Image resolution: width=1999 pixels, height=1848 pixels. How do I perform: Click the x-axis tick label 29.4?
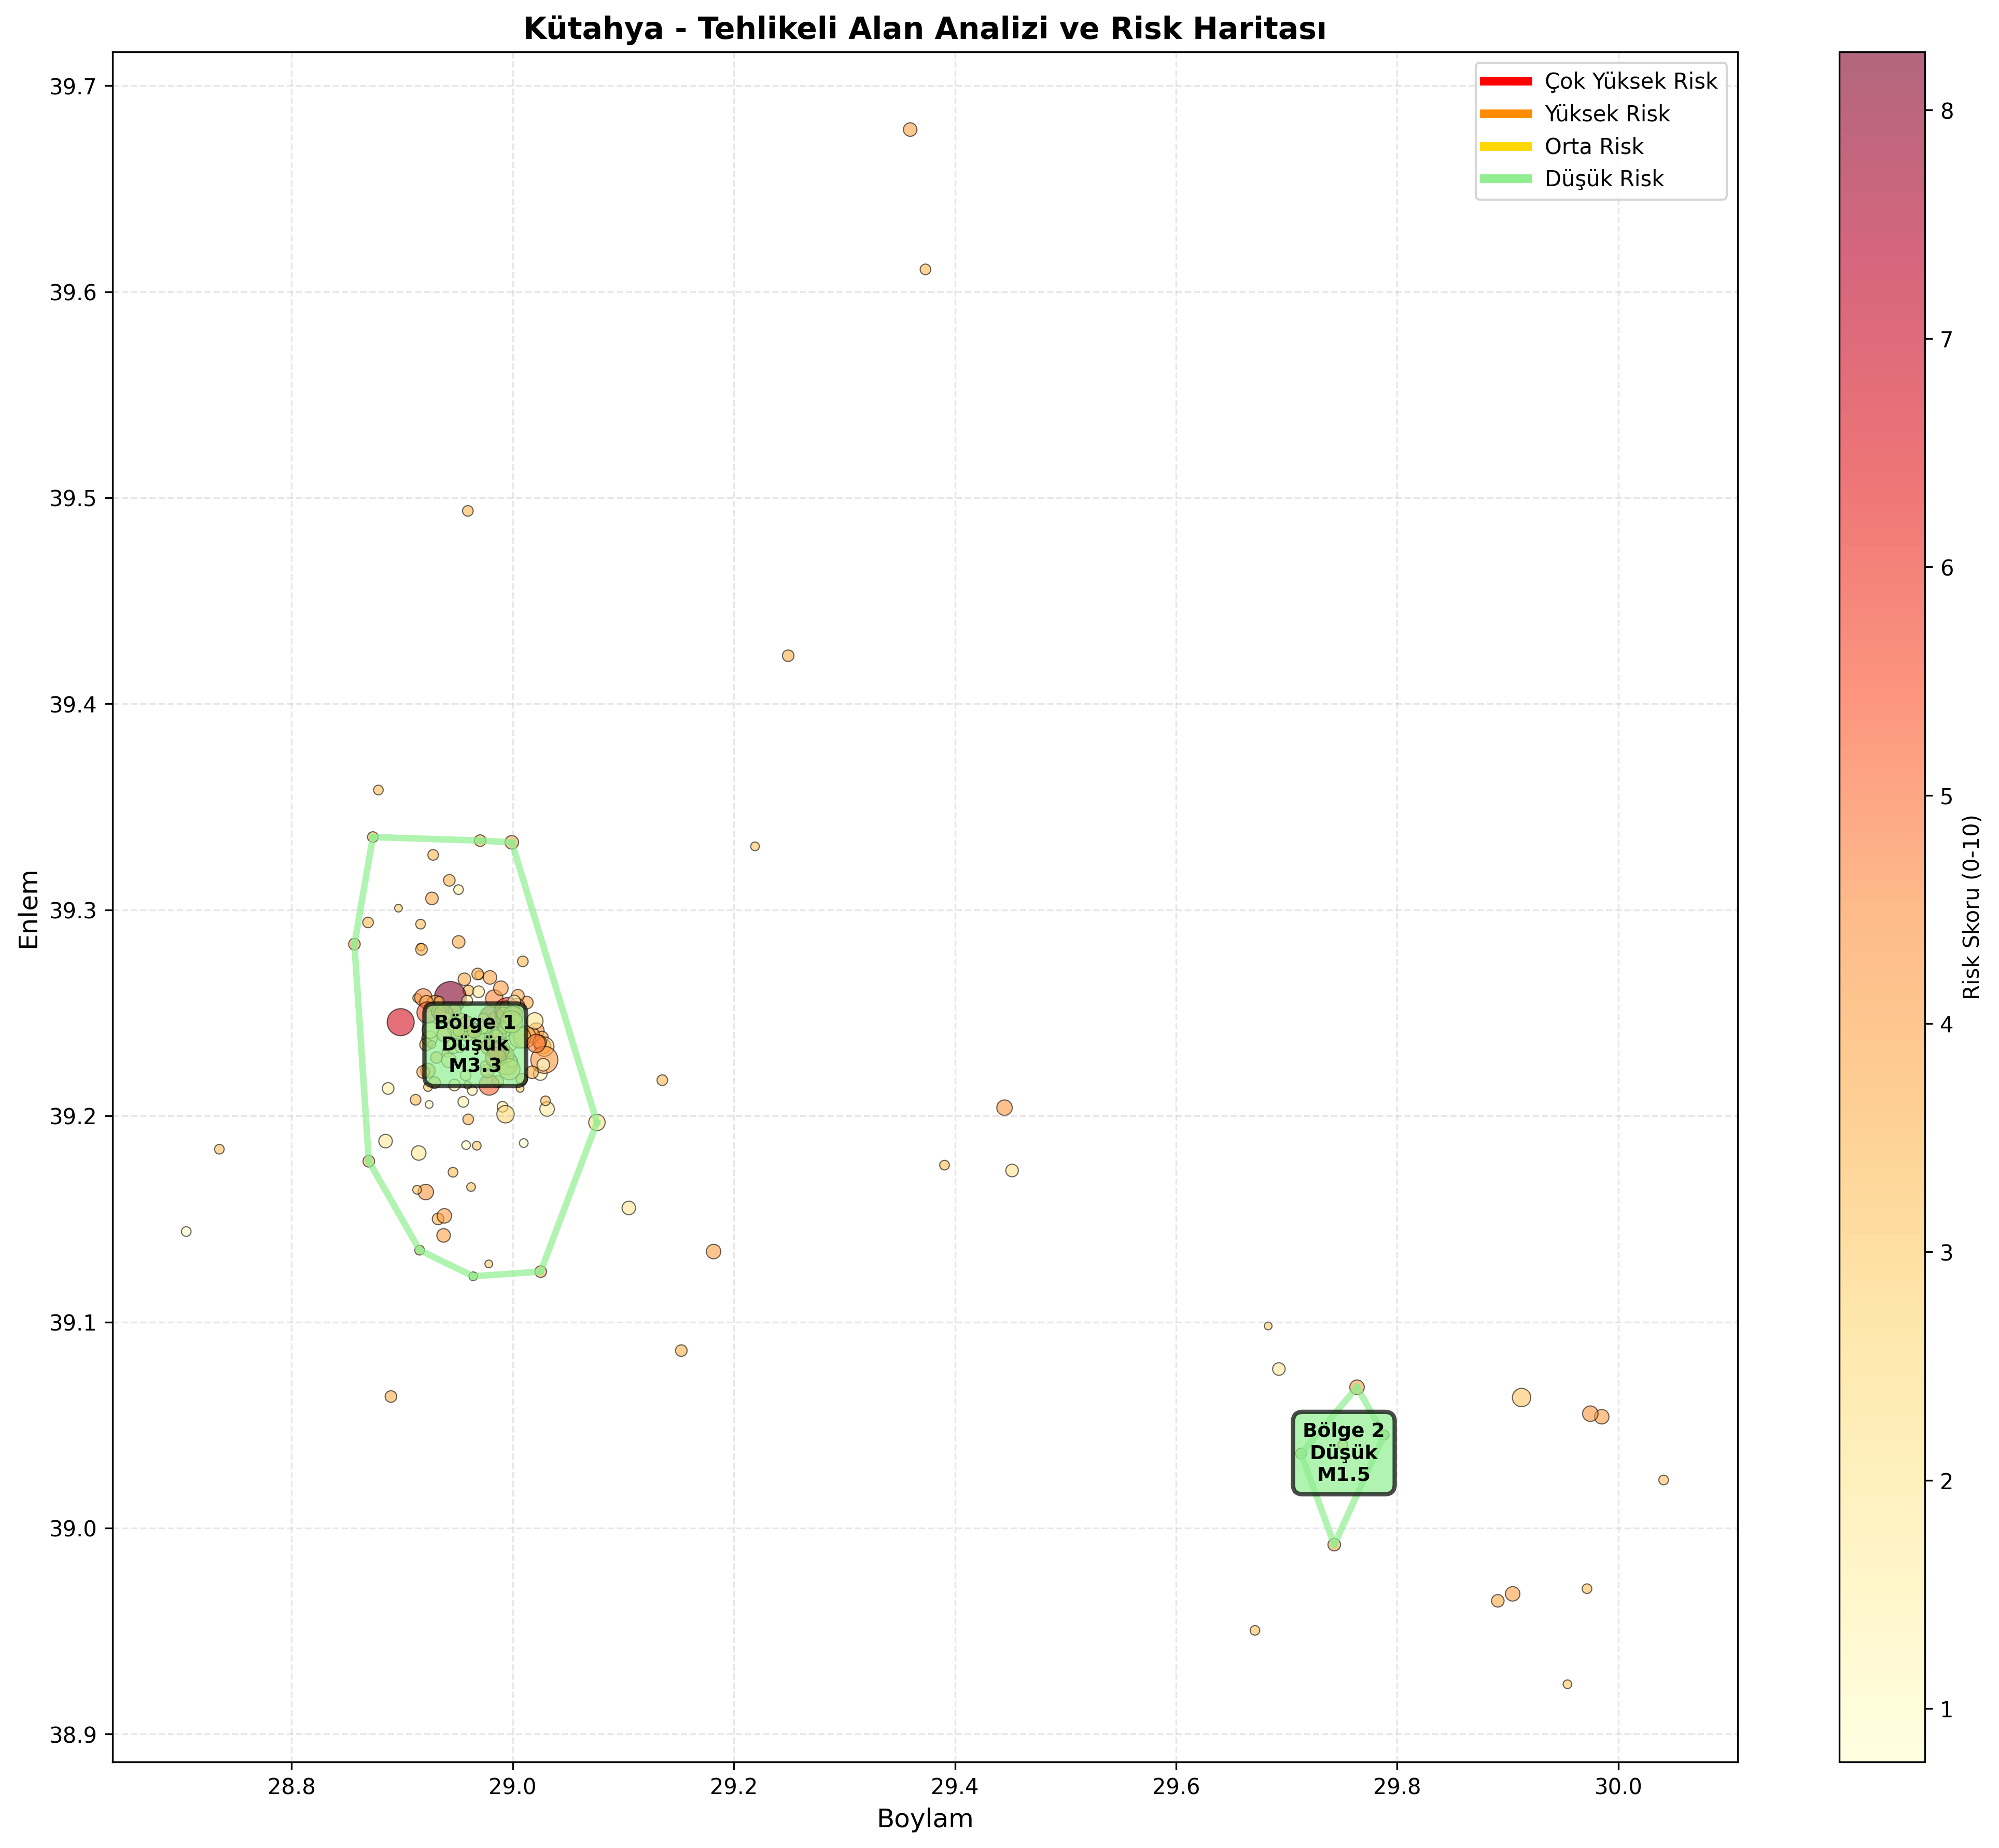(x=955, y=1787)
